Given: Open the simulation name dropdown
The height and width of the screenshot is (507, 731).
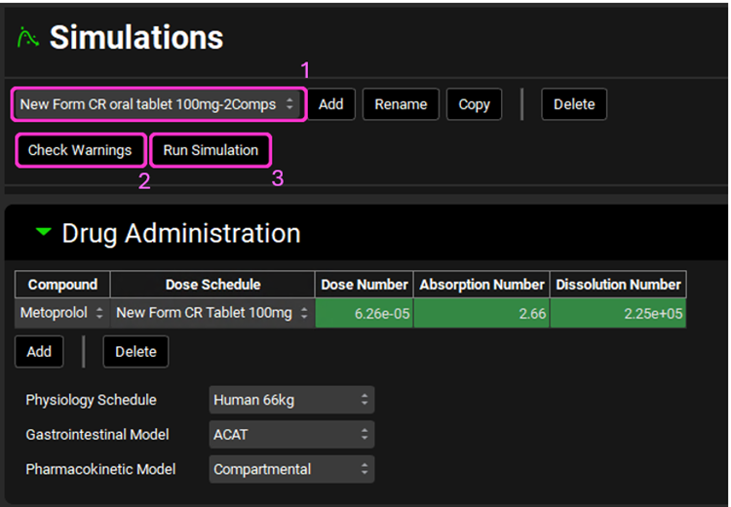Looking at the screenshot, I should point(159,104).
